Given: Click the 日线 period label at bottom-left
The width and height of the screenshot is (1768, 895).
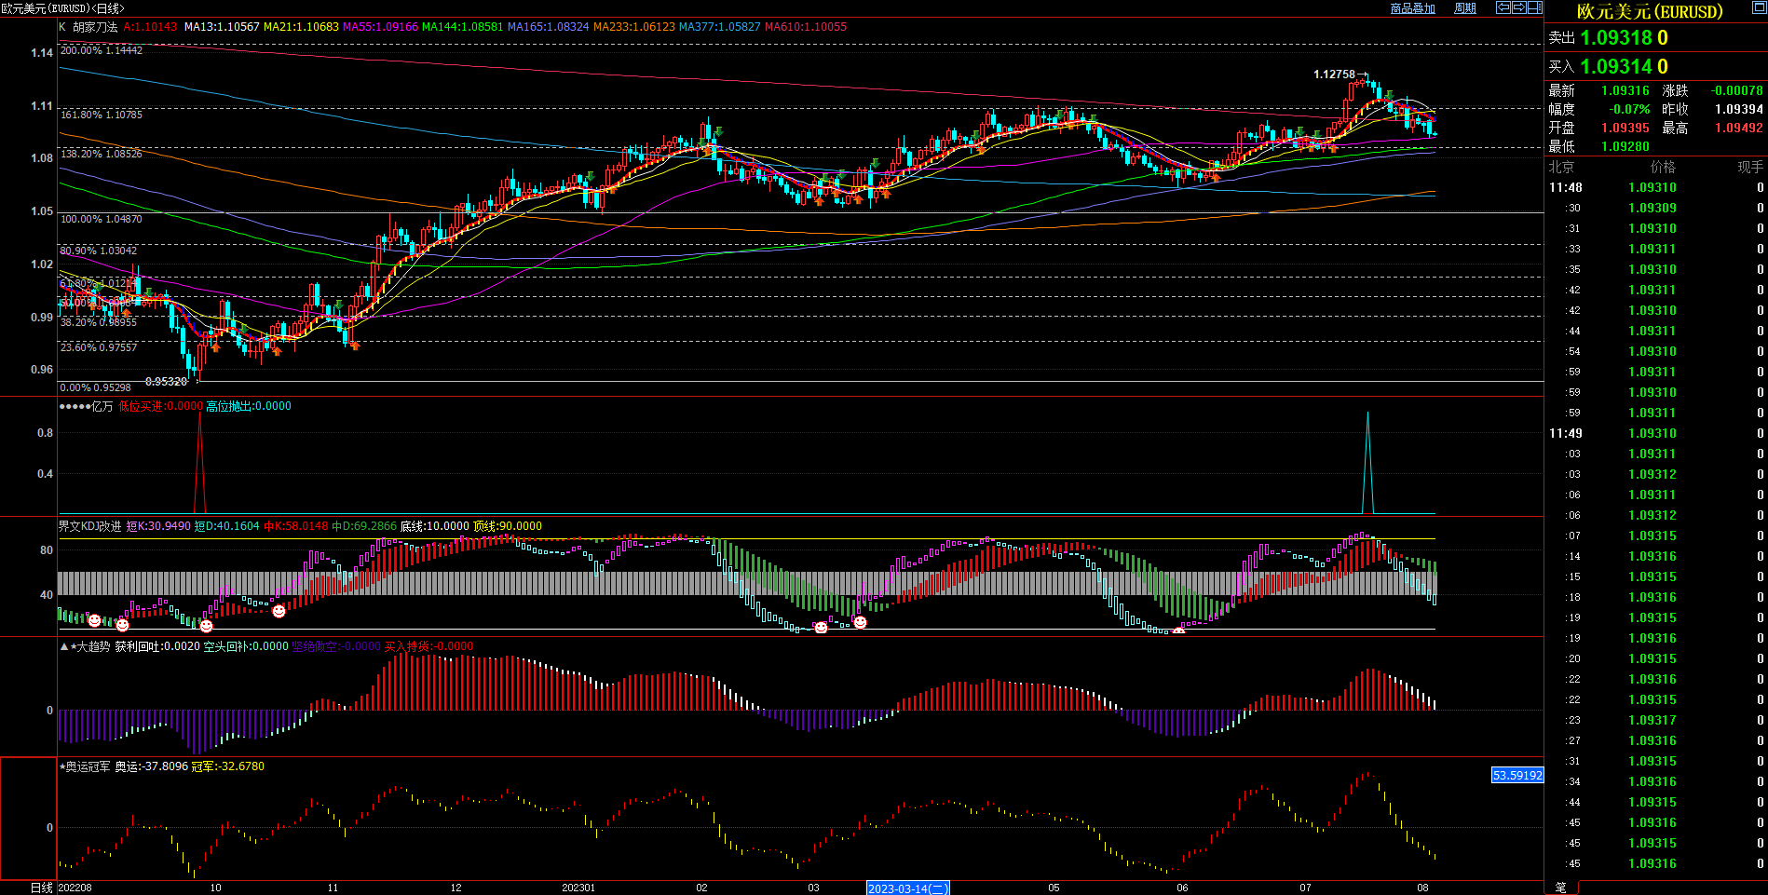Looking at the screenshot, I should (x=41, y=888).
